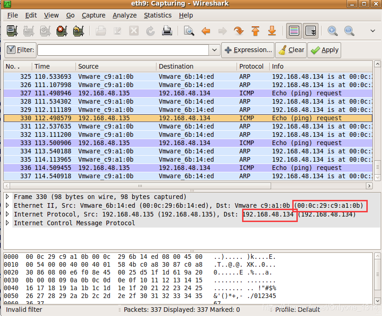Click the packet list horizontal scrollbar
Image resolution: width=382 pixels, height=316 pixels.
tap(140, 186)
